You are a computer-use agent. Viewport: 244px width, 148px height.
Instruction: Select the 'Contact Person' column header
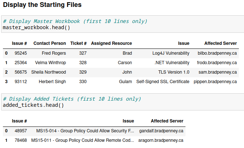point(50,43)
